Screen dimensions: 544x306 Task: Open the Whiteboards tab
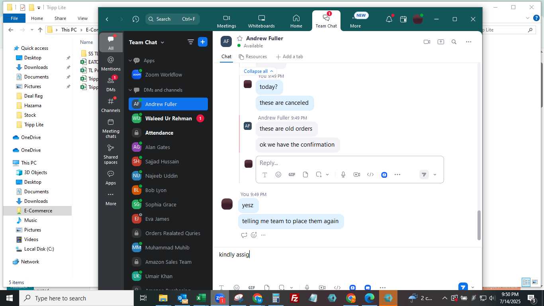(261, 22)
